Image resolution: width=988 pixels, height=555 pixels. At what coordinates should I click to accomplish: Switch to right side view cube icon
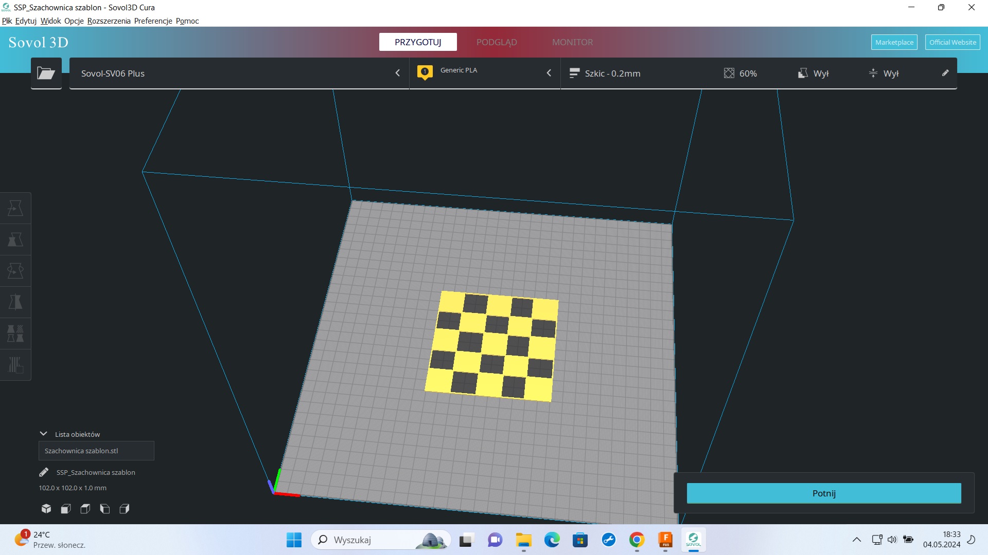(x=125, y=509)
